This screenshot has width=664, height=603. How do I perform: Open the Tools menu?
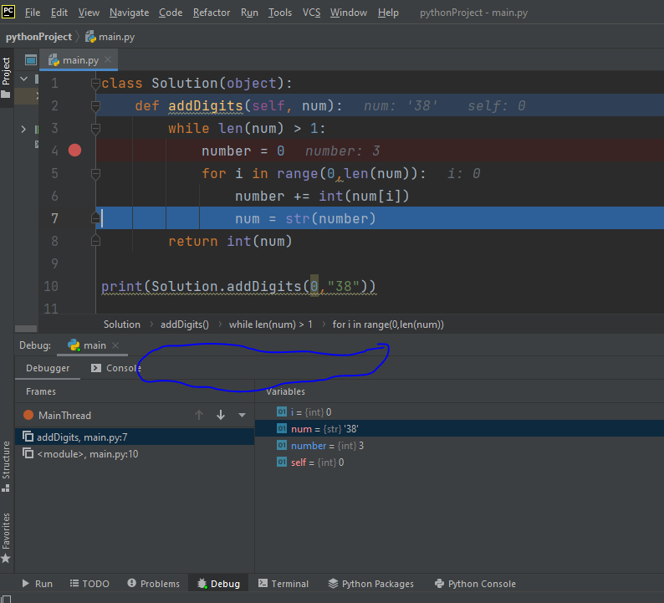(280, 13)
